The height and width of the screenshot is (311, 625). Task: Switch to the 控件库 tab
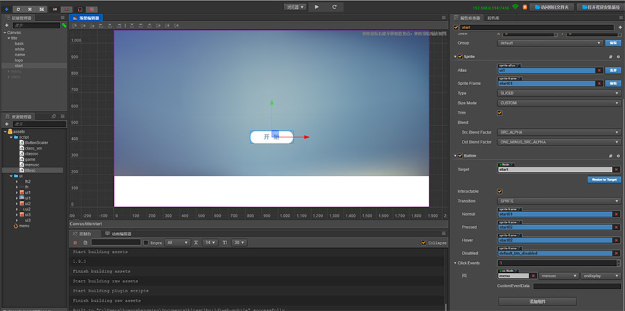coord(494,18)
